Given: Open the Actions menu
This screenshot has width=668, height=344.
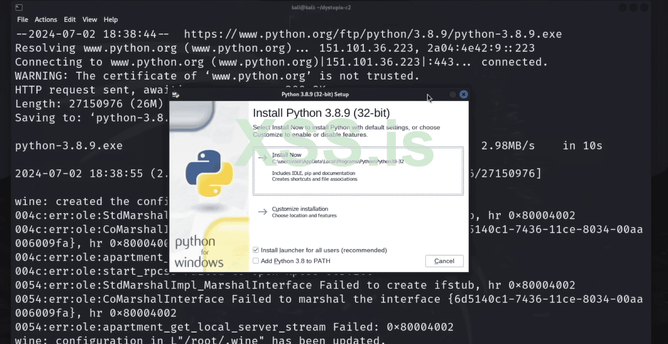Looking at the screenshot, I should pyautogui.click(x=45, y=20).
